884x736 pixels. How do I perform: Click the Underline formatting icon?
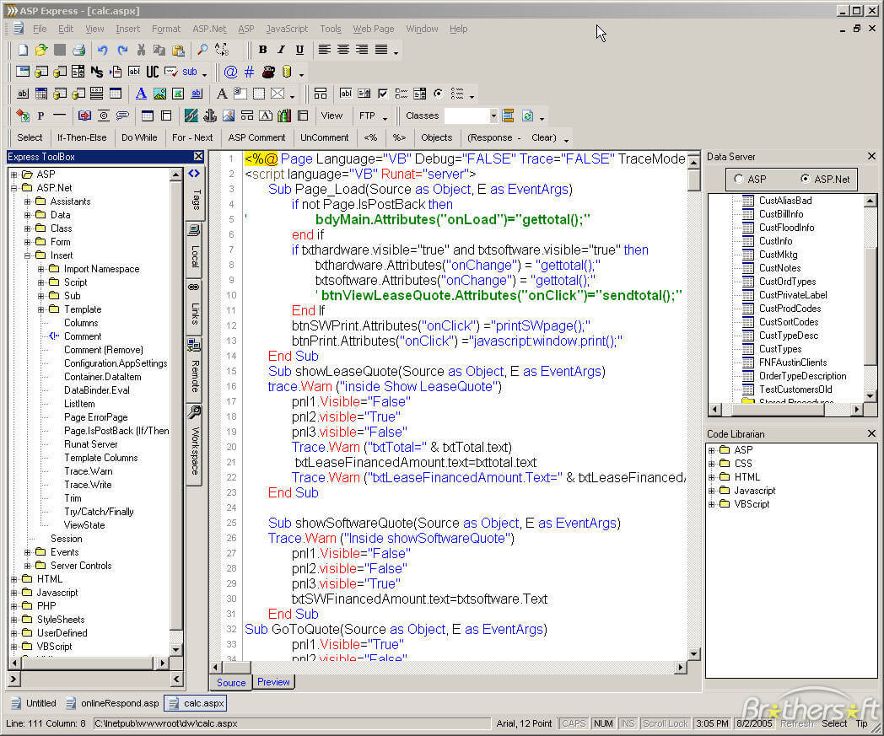click(x=299, y=50)
